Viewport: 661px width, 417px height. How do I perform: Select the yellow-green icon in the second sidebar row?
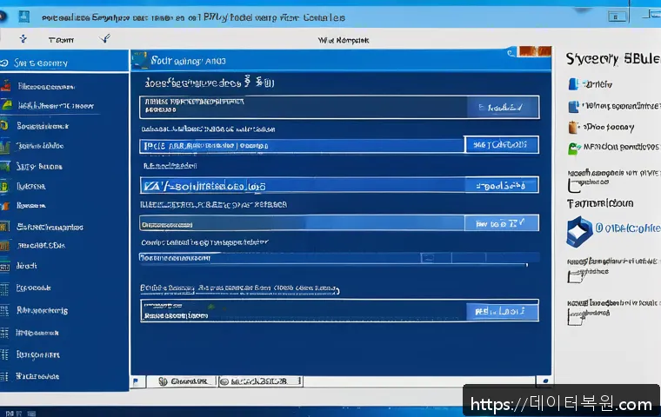click(x=6, y=104)
